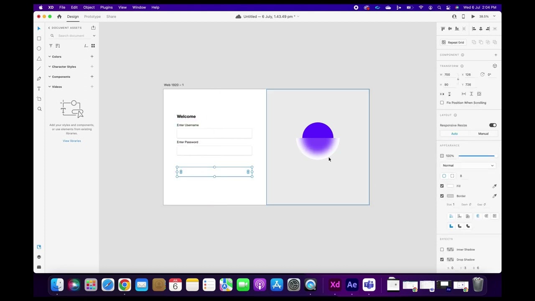Image resolution: width=535 pixels, height=301 pixels.
Task: Click the share/publish icon in Document Assets
Action: [93, 28]
